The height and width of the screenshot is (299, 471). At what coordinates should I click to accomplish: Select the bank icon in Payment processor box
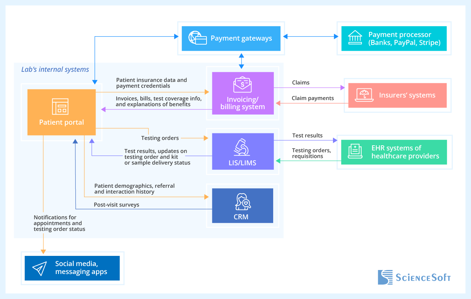click(x=355, y=38)
